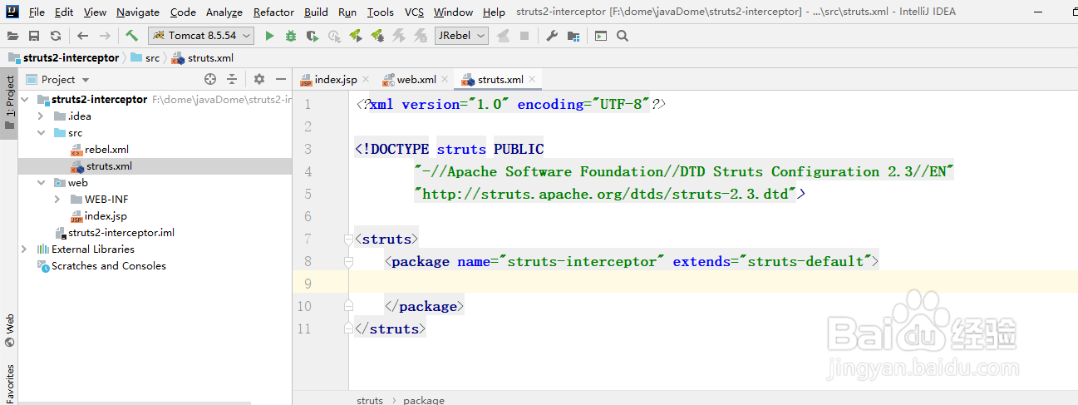Open the Tomcat 8.5.54 run configuration dropdown
Image resolution: width=1078 pixels, height=405 pixels.
click(201, 36)
